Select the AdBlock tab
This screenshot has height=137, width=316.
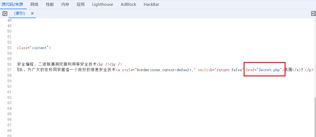tap(128, 4)
